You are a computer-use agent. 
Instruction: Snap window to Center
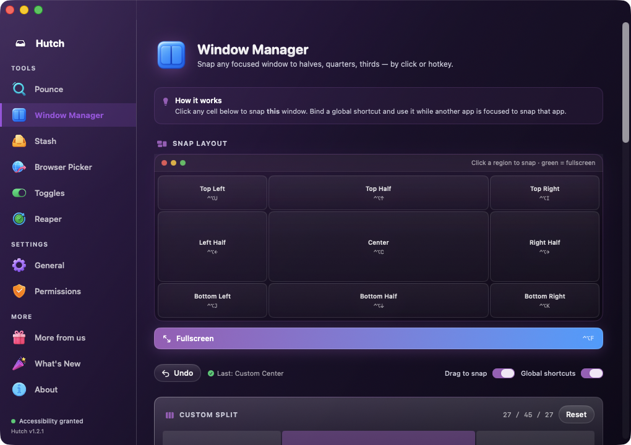[x=378, y=247]
